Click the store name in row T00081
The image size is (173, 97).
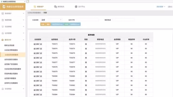[38, 81]
